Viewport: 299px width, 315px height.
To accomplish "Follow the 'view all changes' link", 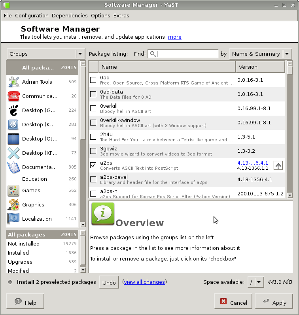I will pyautogui.click(x=144, y=282).
